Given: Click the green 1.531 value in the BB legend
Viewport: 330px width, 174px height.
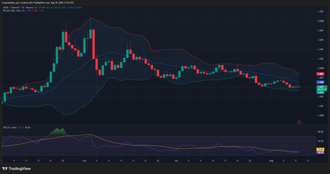Looking at the screenshot, I should point(41,11).
